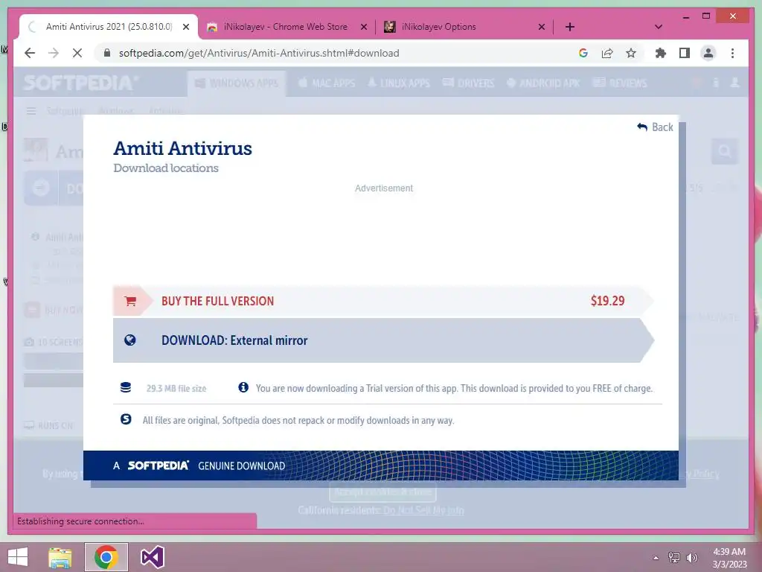This screenshot has height=572, width=762.
Task: Click Back link in download dialog
Action: pos(655,127)
